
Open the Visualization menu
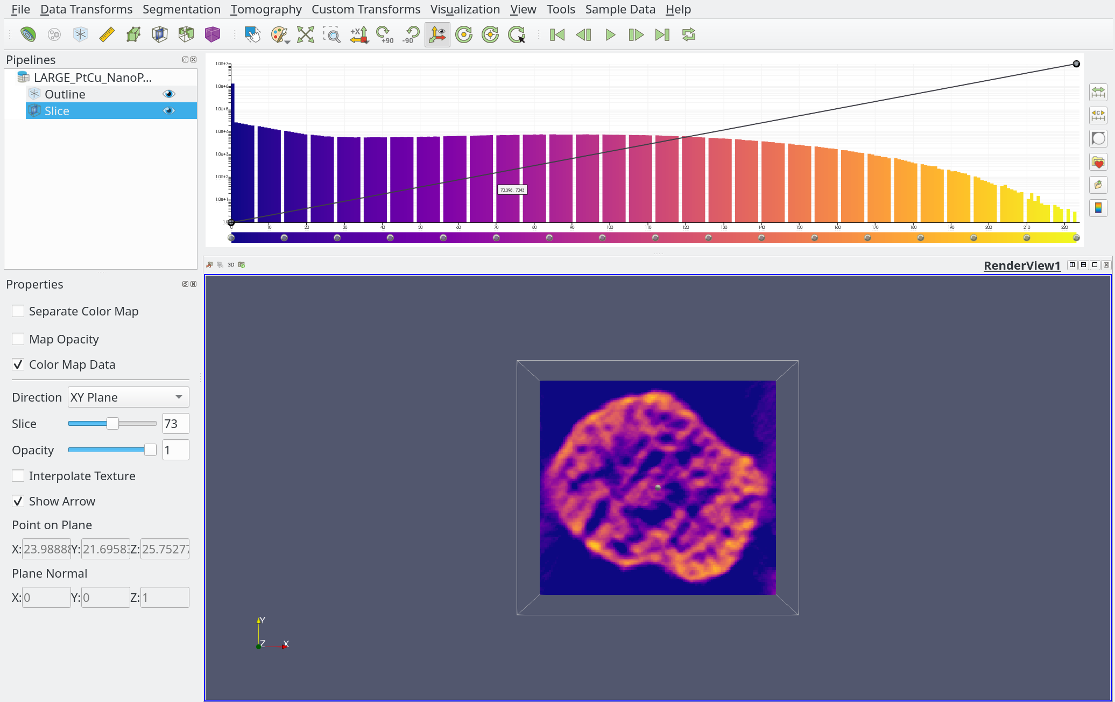pyautogui.click(x=465, y=9)
